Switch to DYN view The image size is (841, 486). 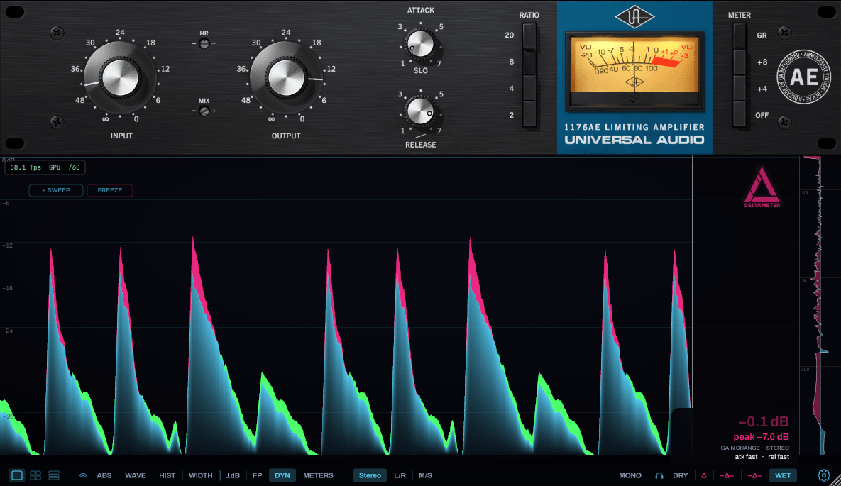[282, 475]
